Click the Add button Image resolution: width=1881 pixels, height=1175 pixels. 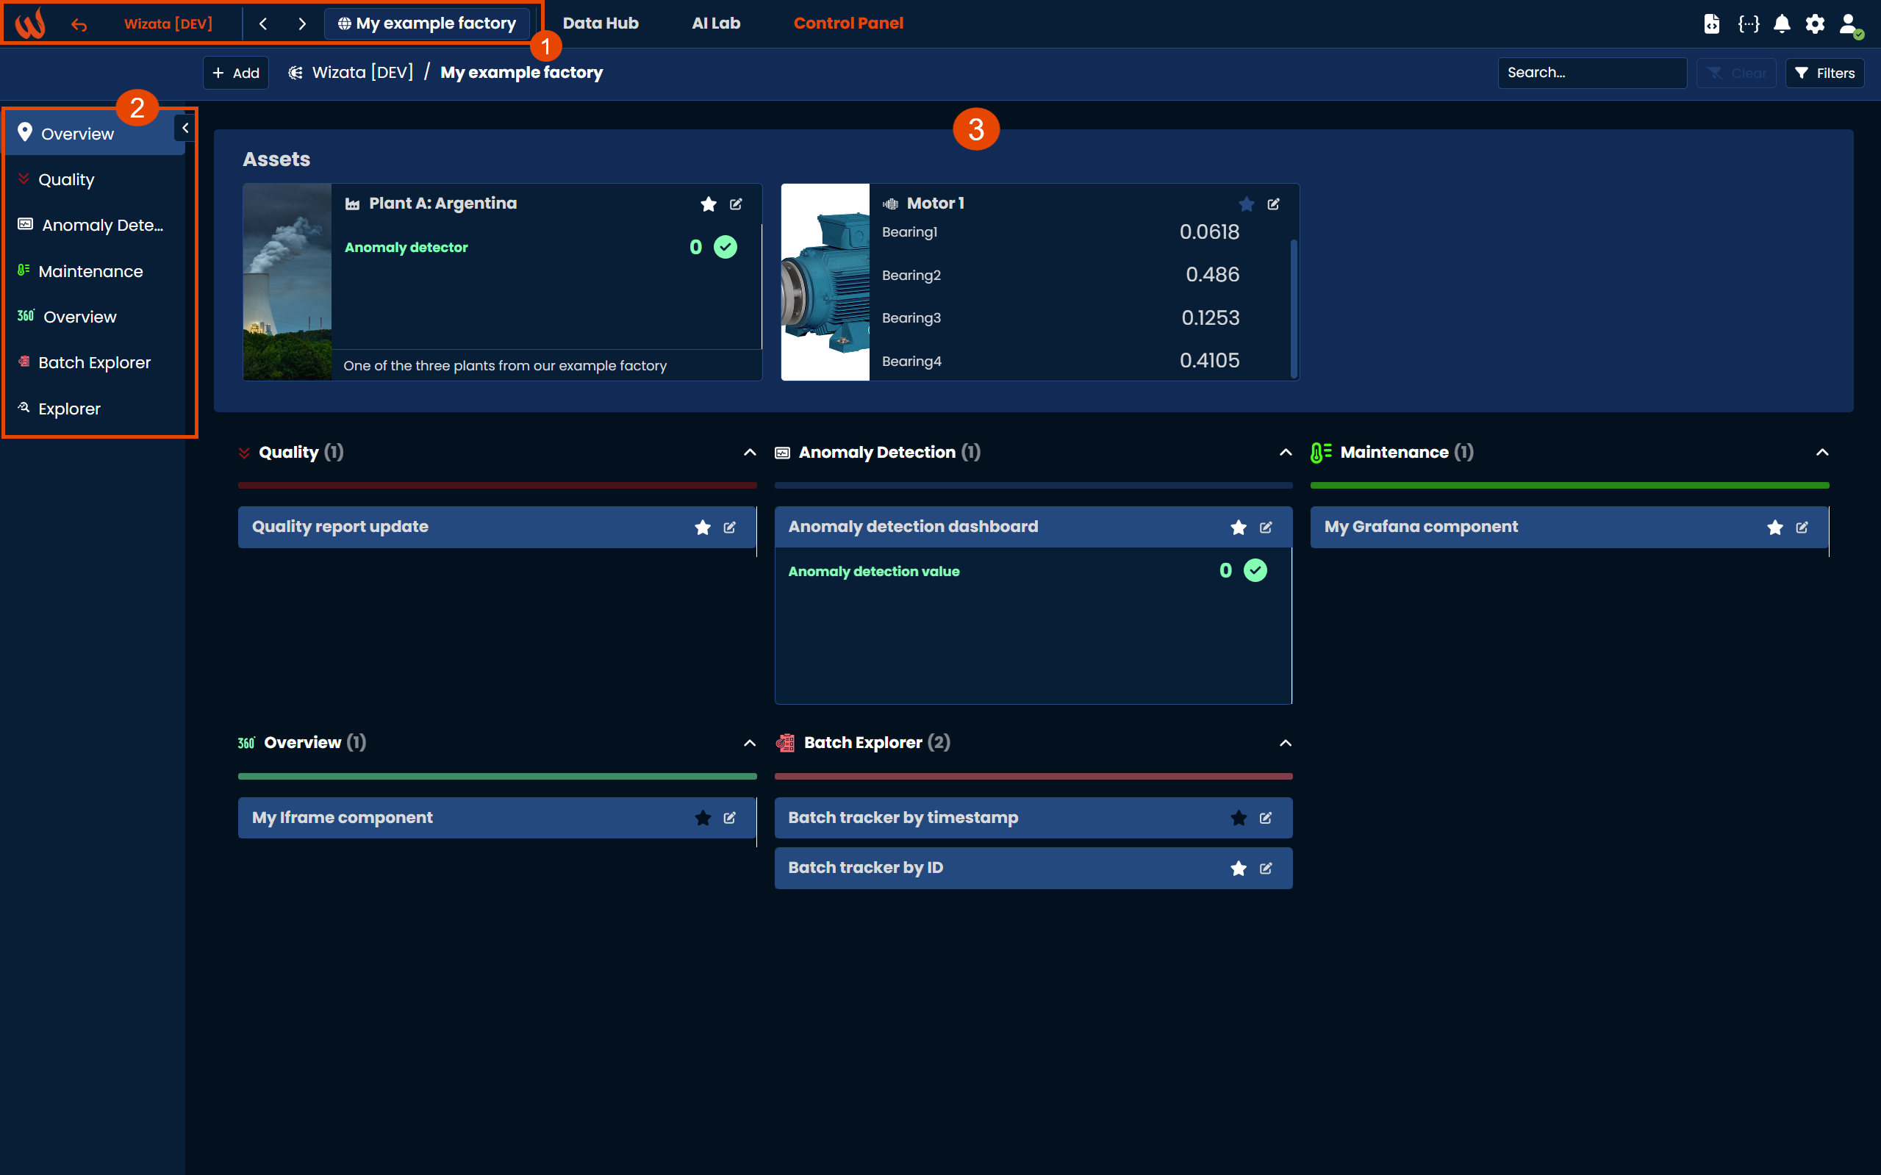pyautogui.click(x=235, y=73)
